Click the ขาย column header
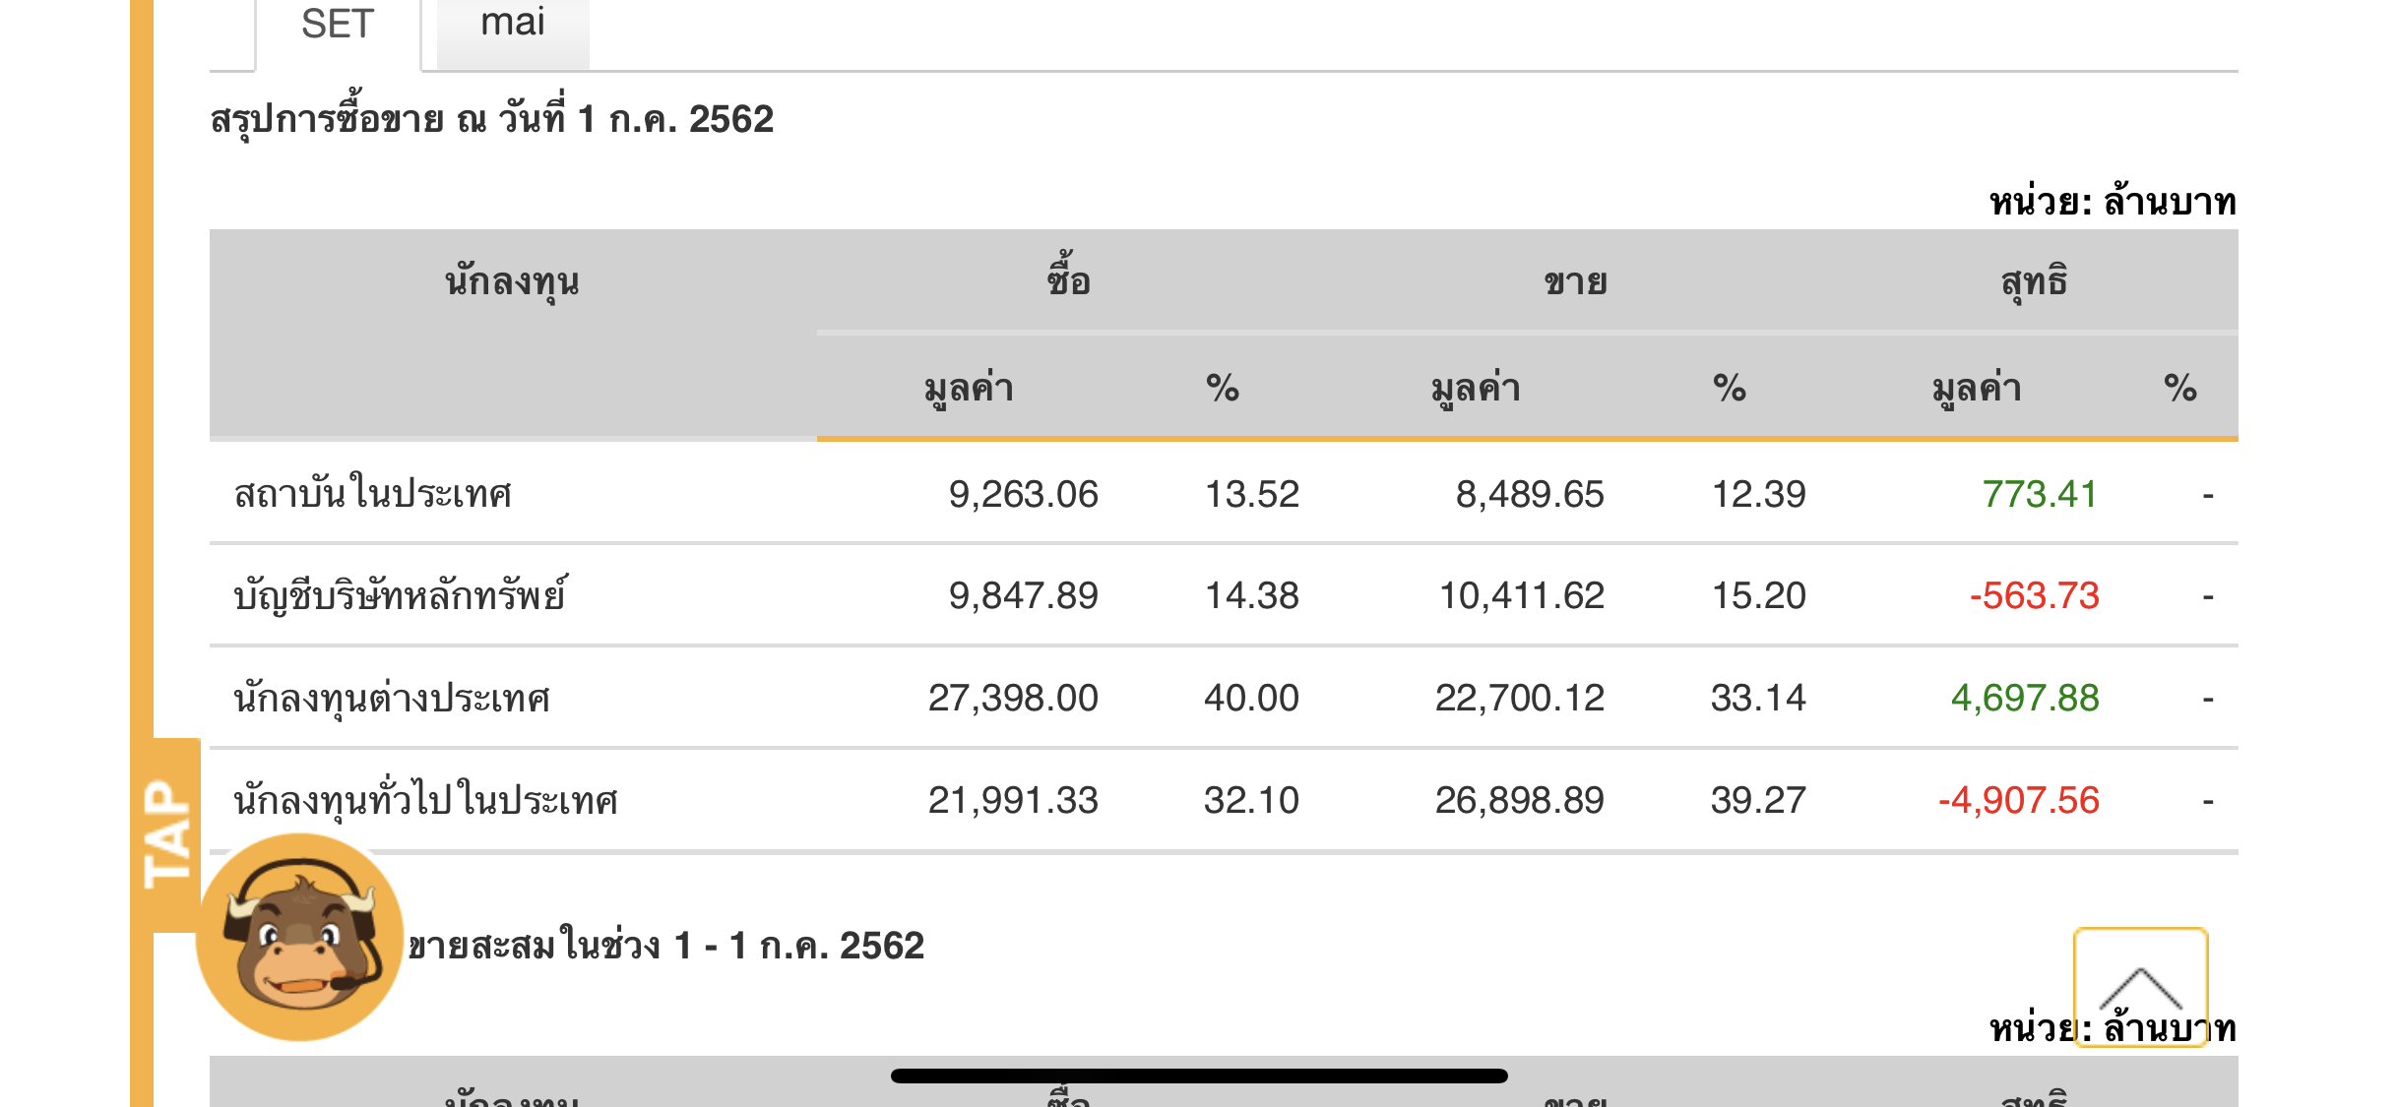The width and height of the screenshot is (2398, 1107). pyautogui.click(x=1575, y=281)
